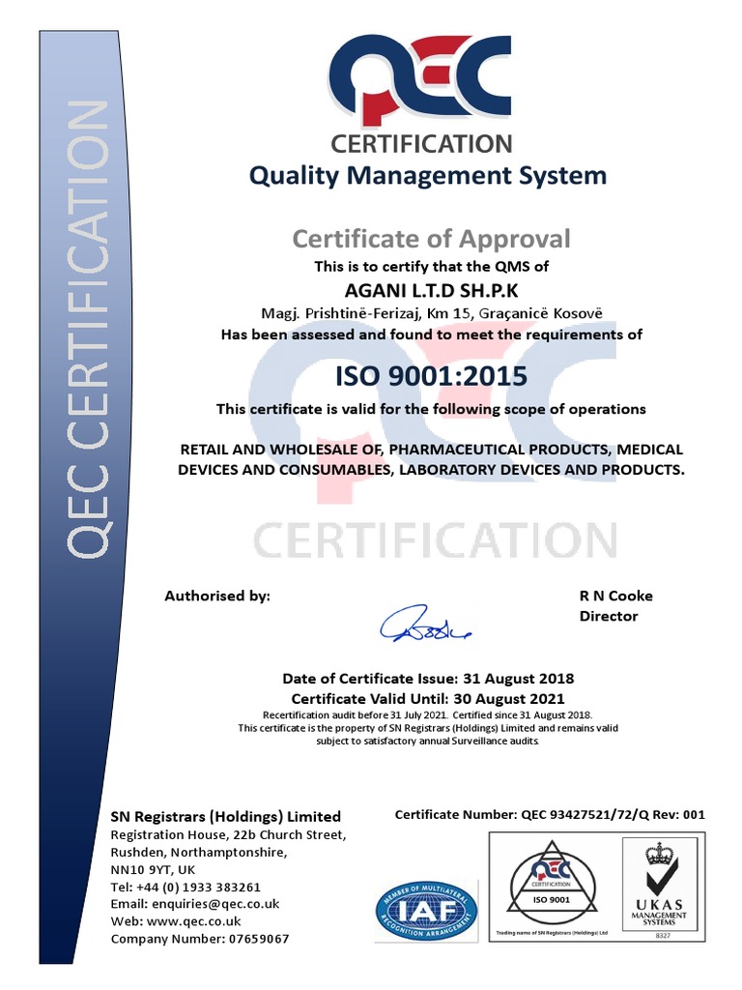Click the email enquiries@qec.co.uk
This screenshot has width=742, height=990.
coord(215,904)
